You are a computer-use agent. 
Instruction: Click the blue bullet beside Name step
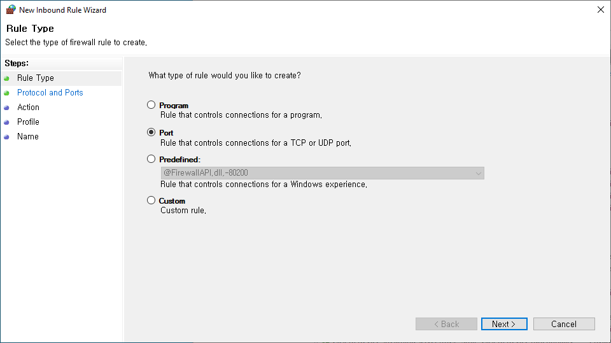pyautogui.click(x=7, y=137)
